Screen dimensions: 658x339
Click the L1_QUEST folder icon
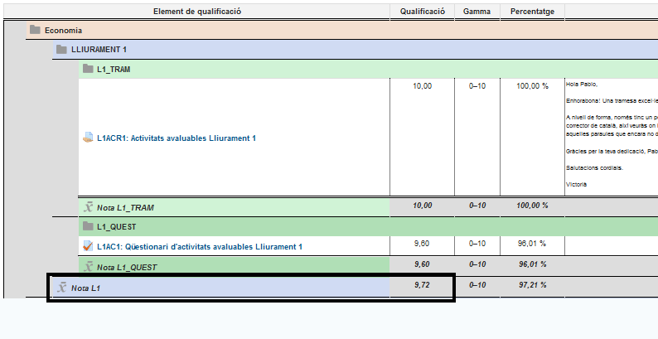[88, 226]
